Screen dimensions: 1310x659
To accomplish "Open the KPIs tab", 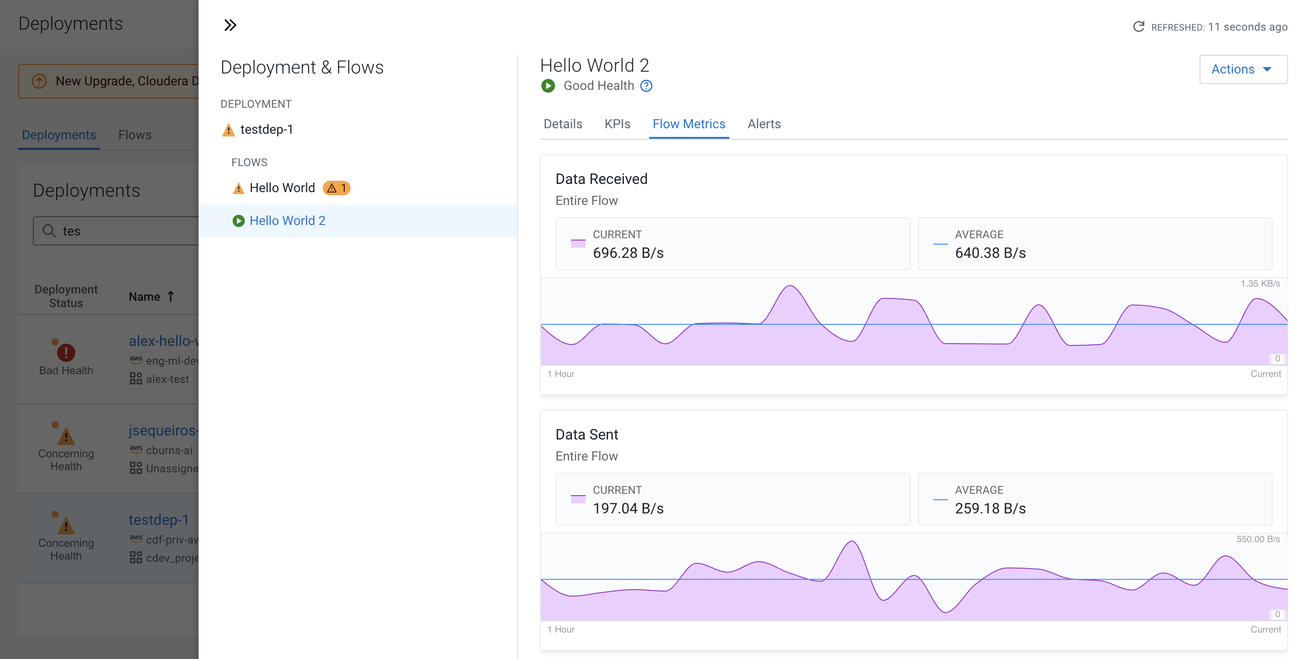I will (x=617, y=124).
